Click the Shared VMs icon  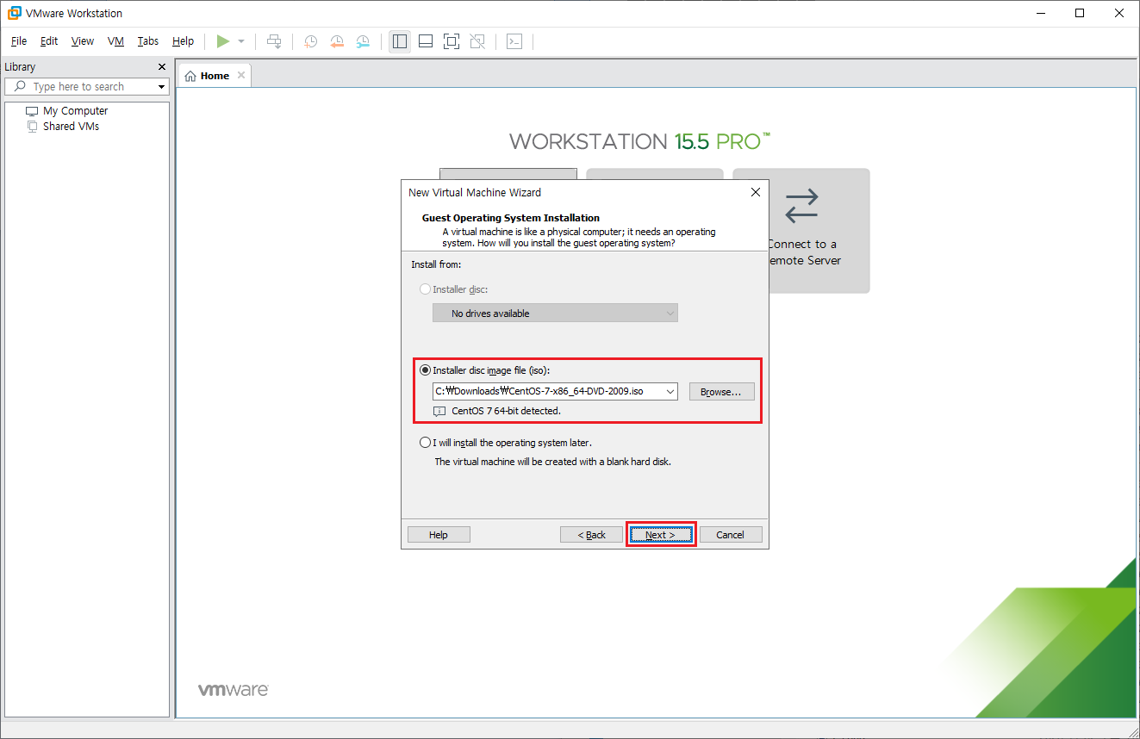32,127
